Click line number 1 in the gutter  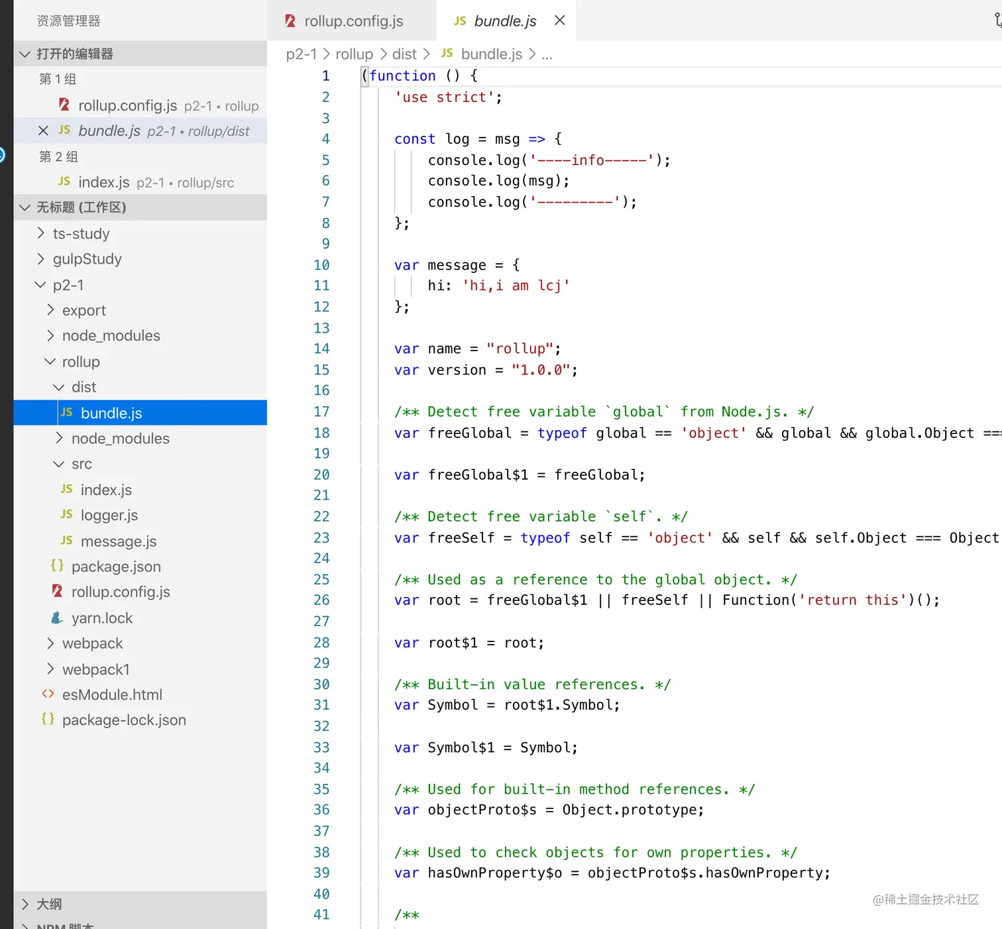click(x=325, y=76)
